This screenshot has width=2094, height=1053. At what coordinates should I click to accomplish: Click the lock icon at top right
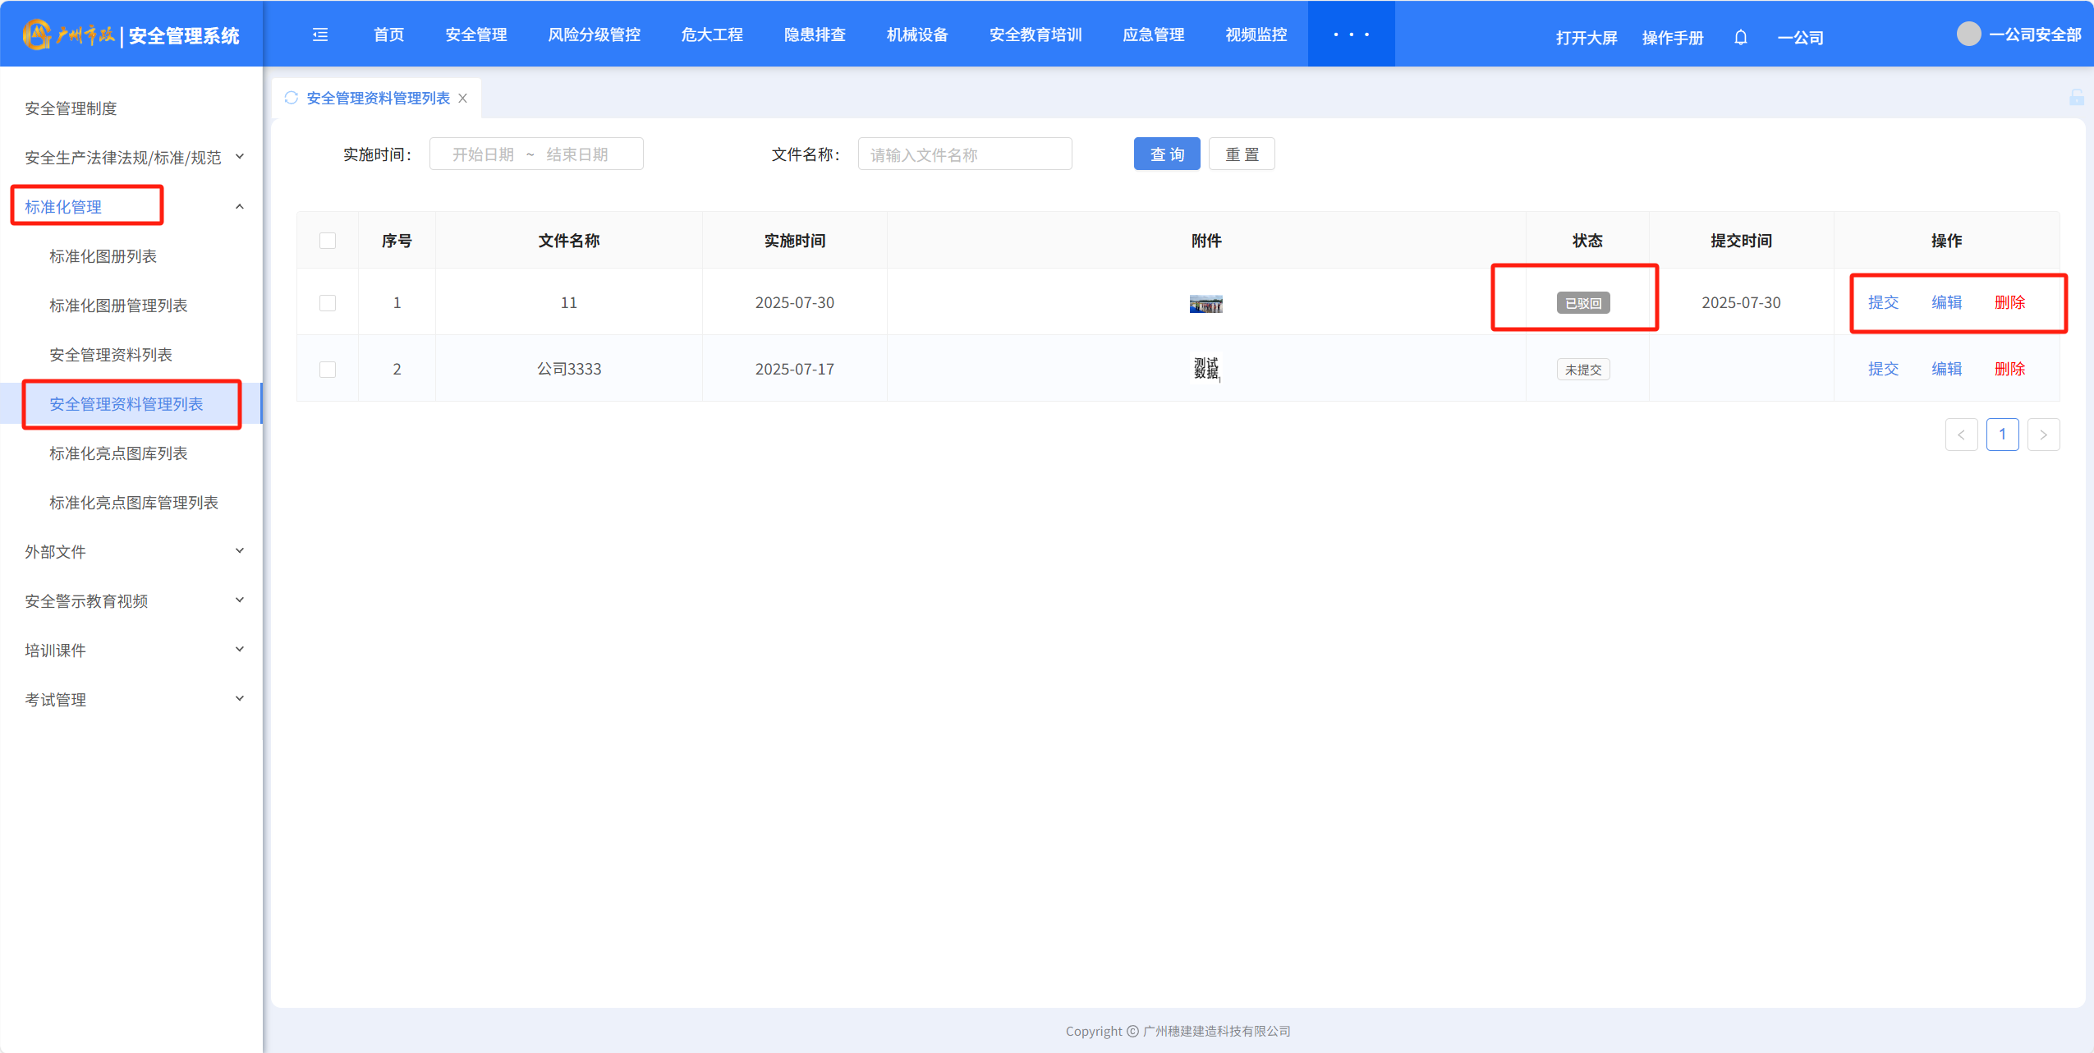[2076, 98]
